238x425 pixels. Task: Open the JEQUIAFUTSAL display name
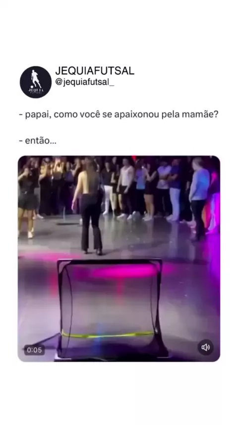pyautogui.click(x=95, y=71)
